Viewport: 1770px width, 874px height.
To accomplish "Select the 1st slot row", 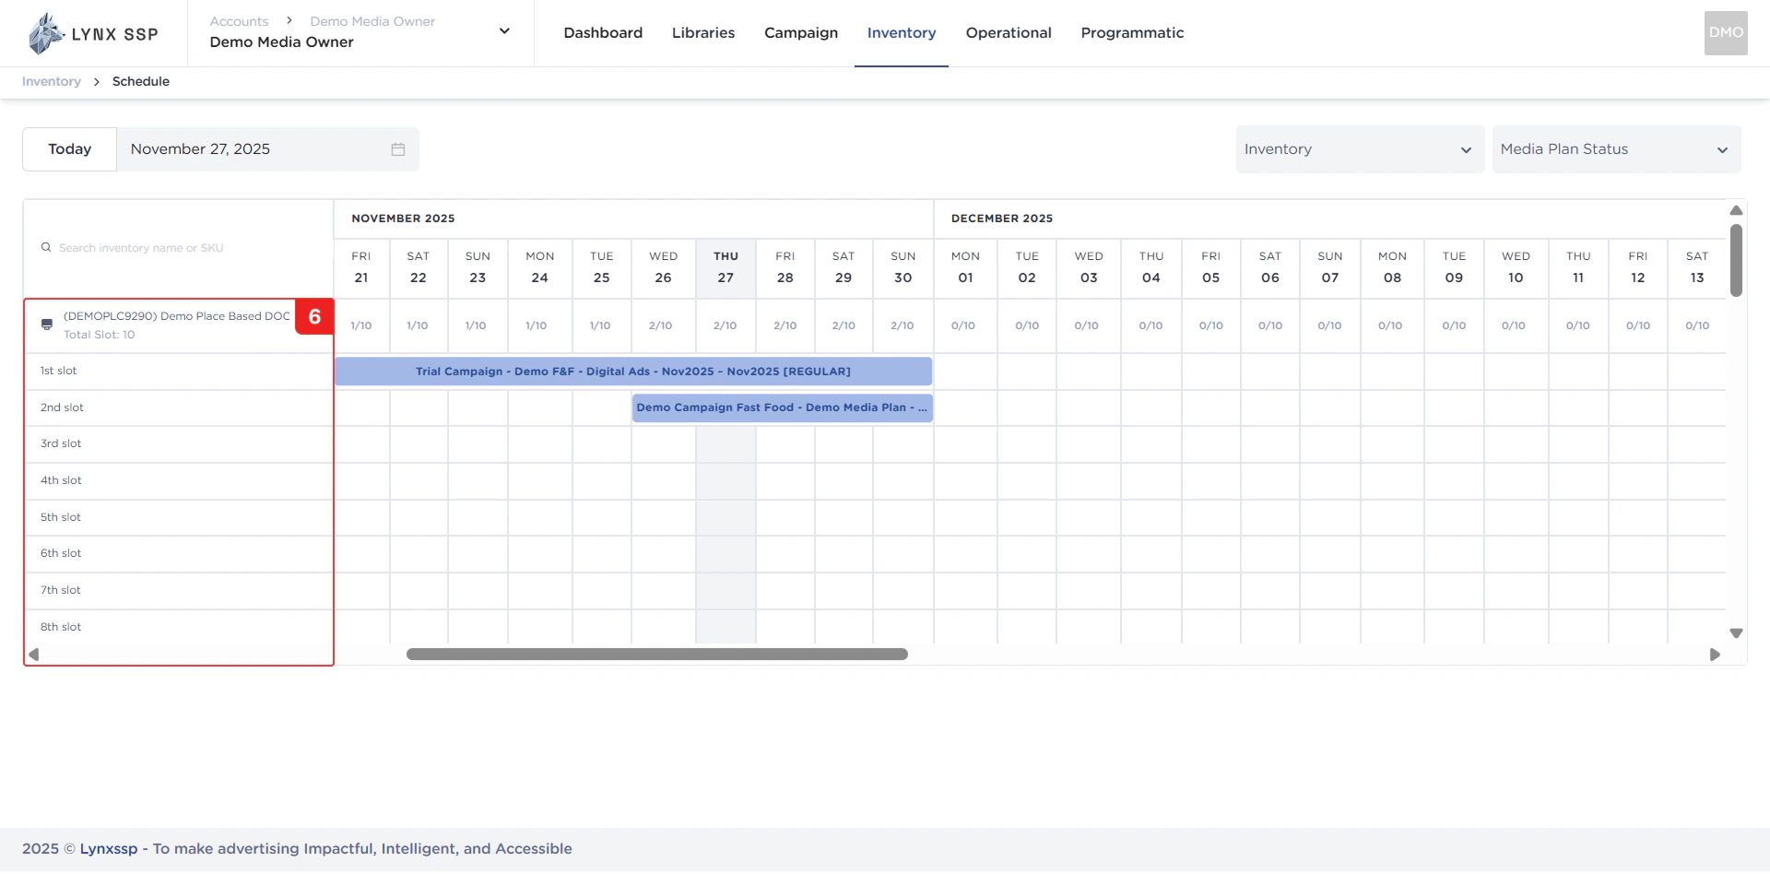I will 178,372.
